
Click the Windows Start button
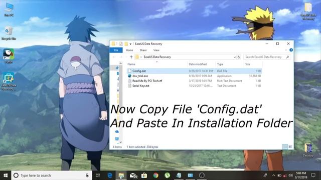[6, 175]
